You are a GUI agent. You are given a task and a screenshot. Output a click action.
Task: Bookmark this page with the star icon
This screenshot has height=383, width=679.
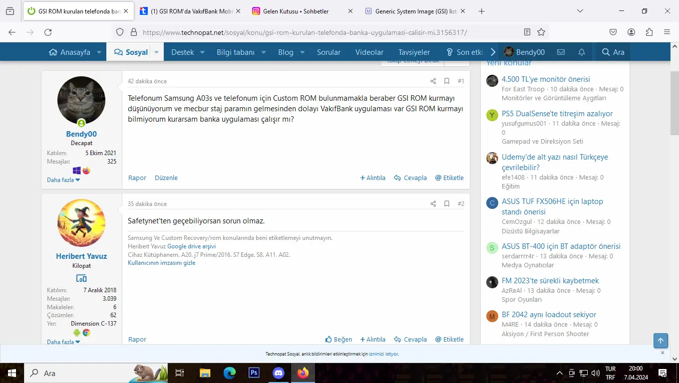(541, 32)
